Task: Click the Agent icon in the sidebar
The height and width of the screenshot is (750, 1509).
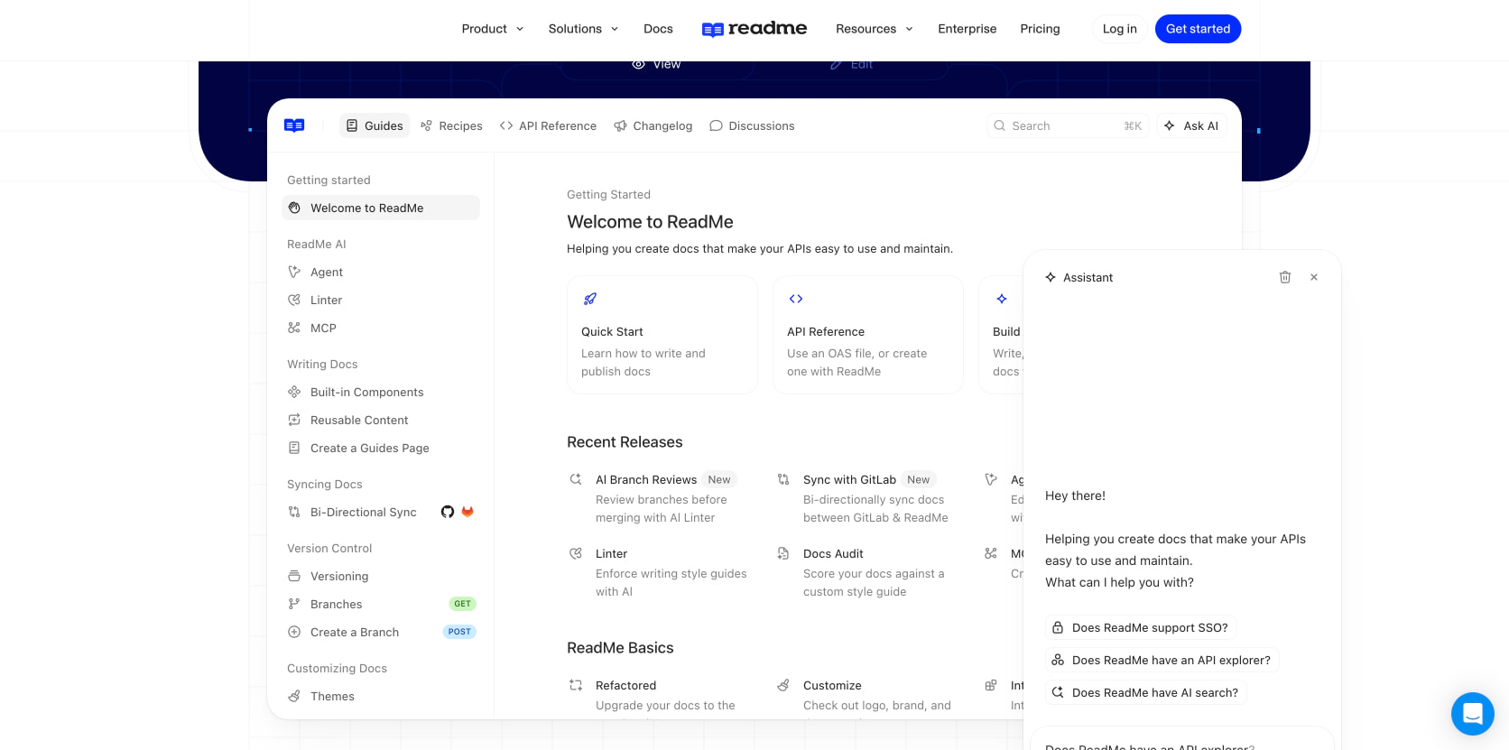Action: (294, 272)
